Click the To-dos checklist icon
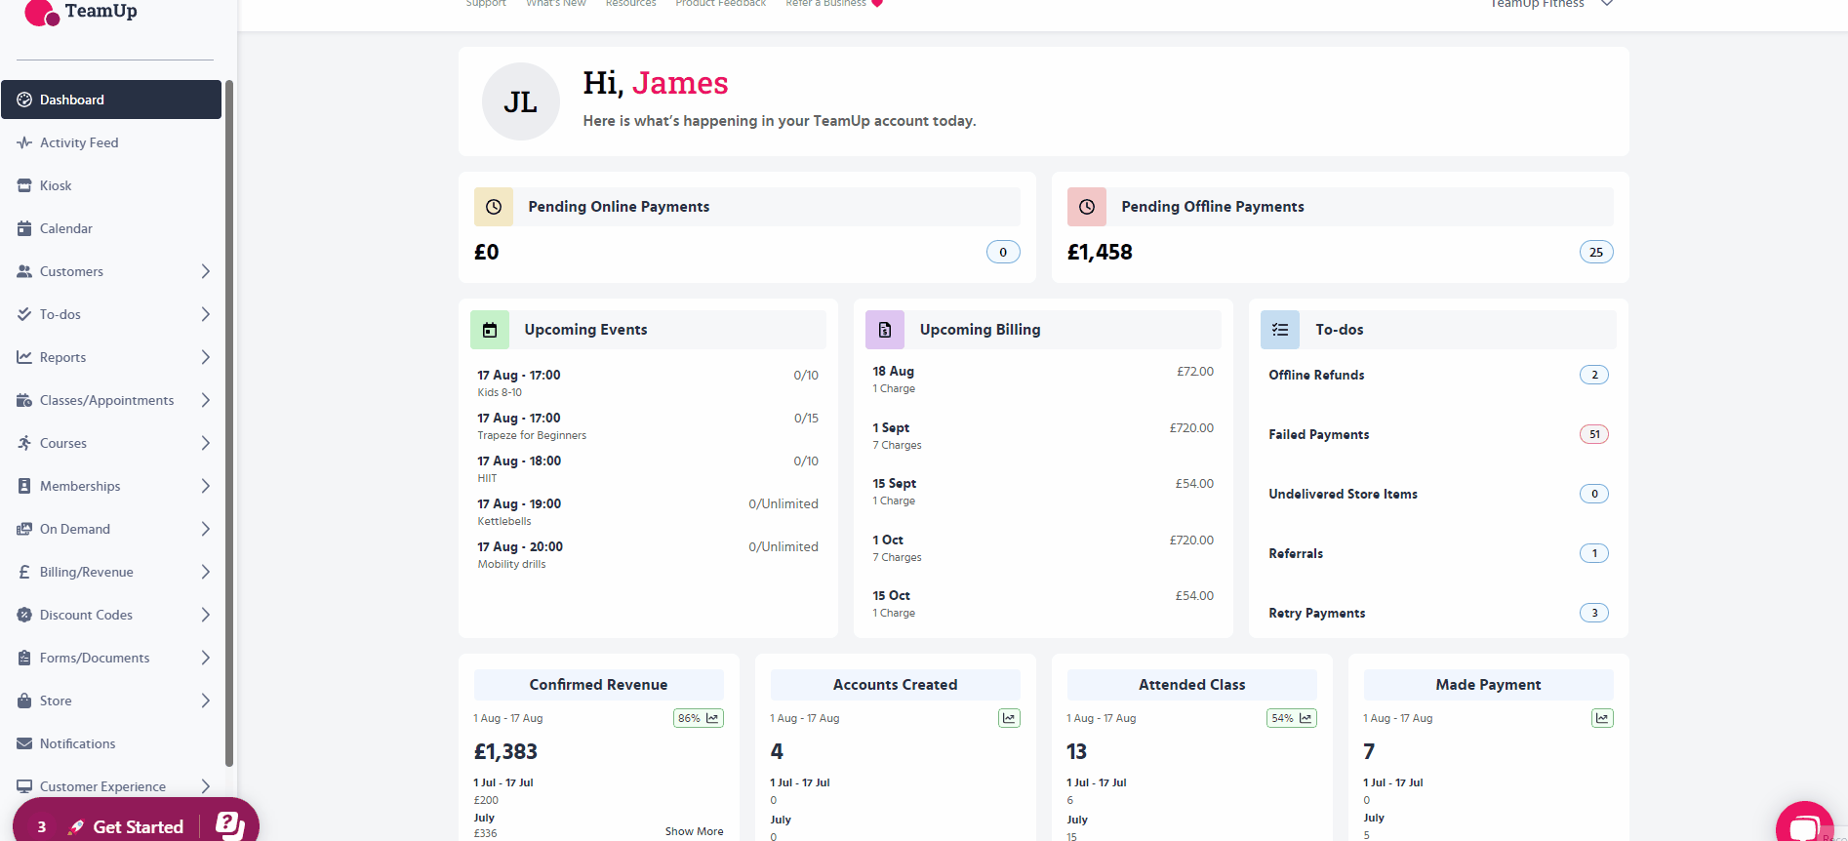Screen dimensions: 1848x841 pos(1280,330)
